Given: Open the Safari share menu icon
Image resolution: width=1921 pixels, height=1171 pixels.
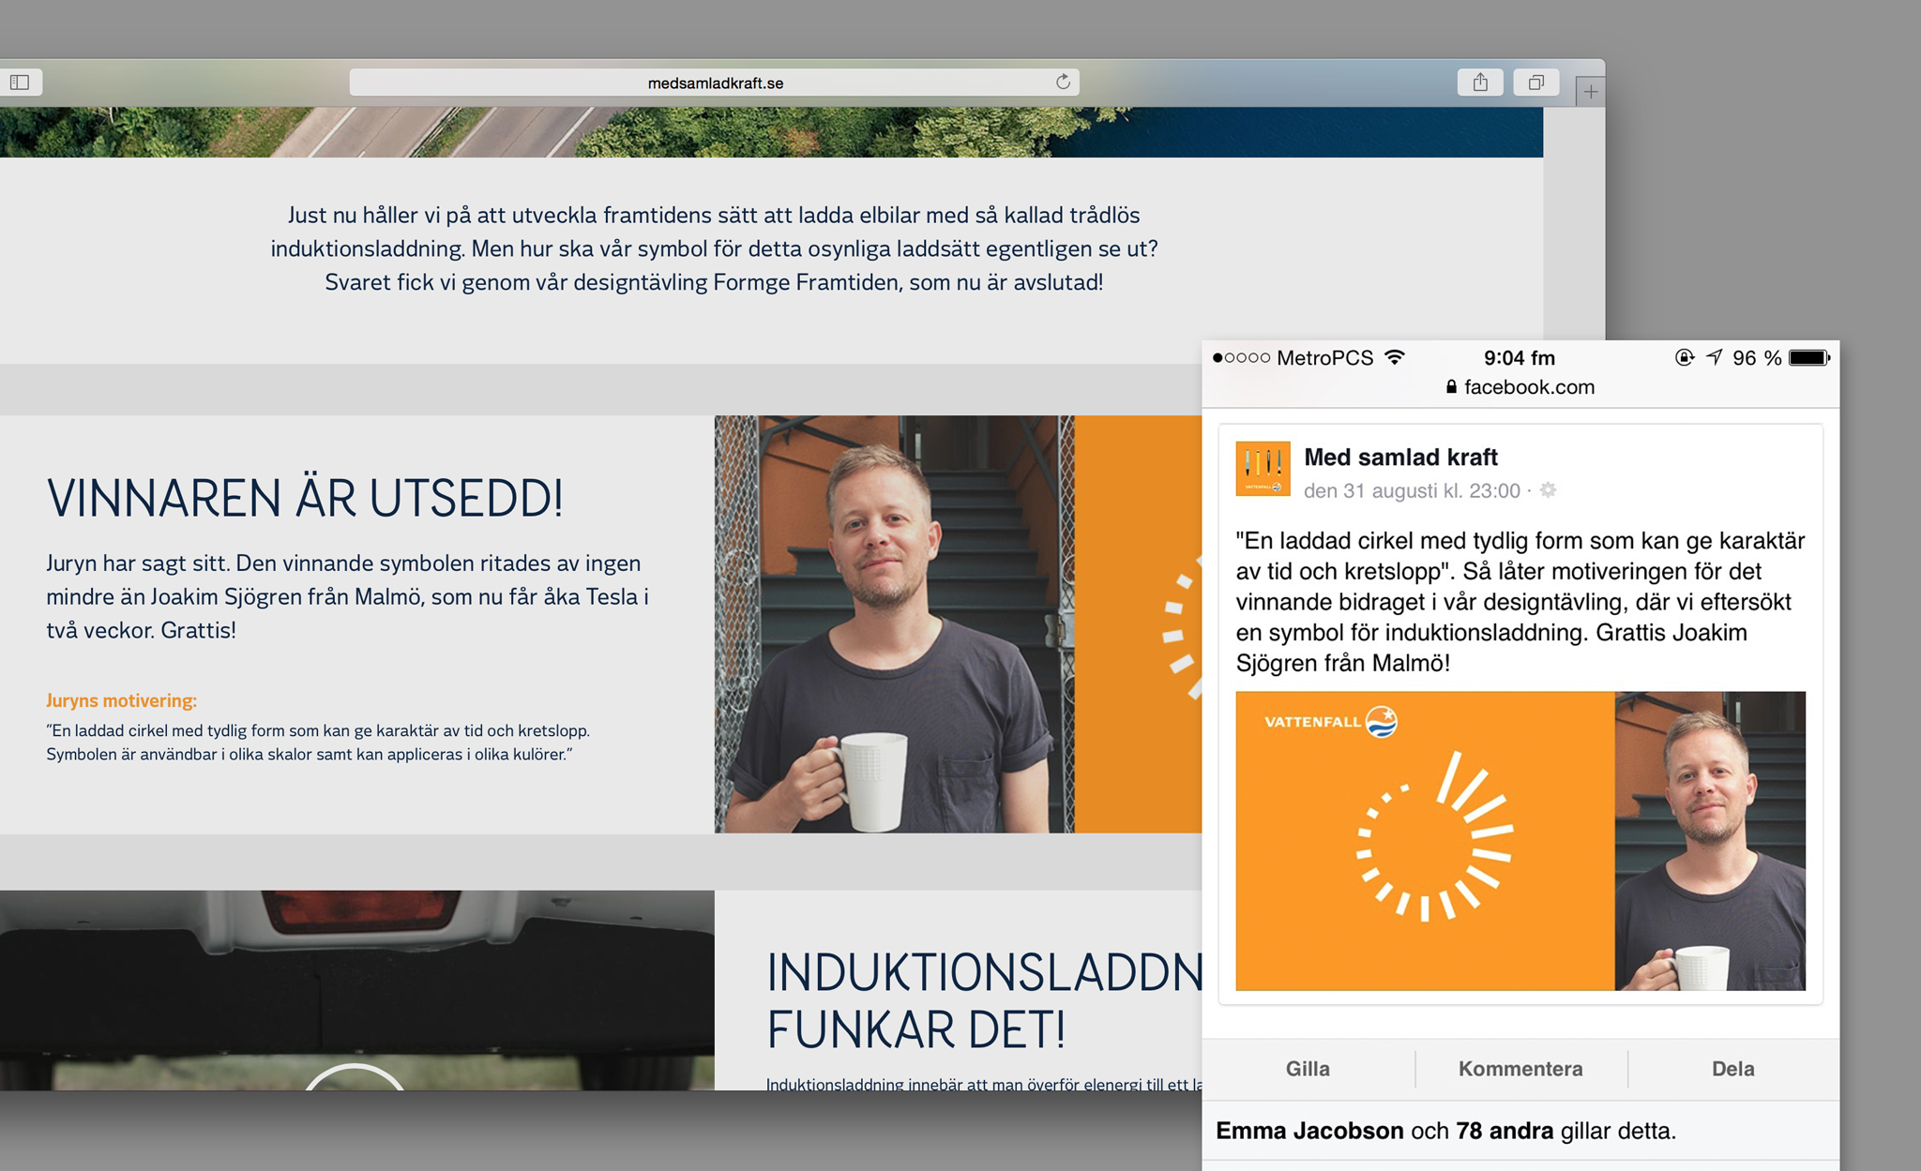Looking at the screenshot, I should (1480, 83).
